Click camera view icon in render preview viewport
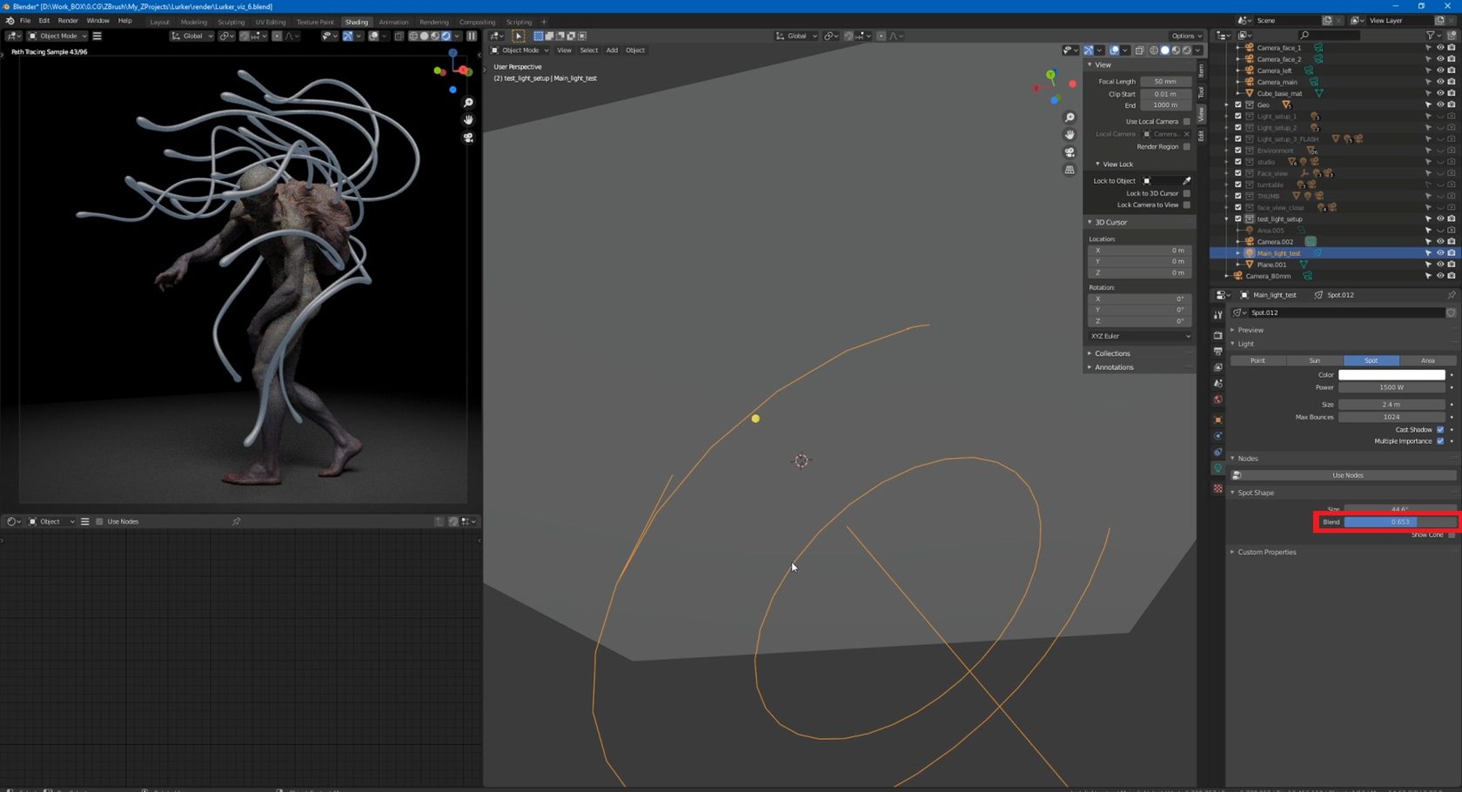The image size is (1462, 792). [468, 138]
